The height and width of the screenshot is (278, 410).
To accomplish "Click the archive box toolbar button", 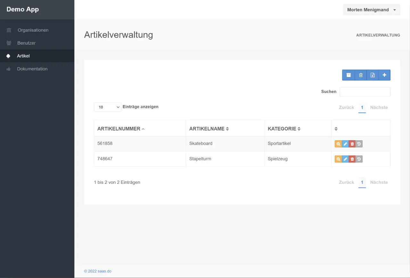I will 348,75.
